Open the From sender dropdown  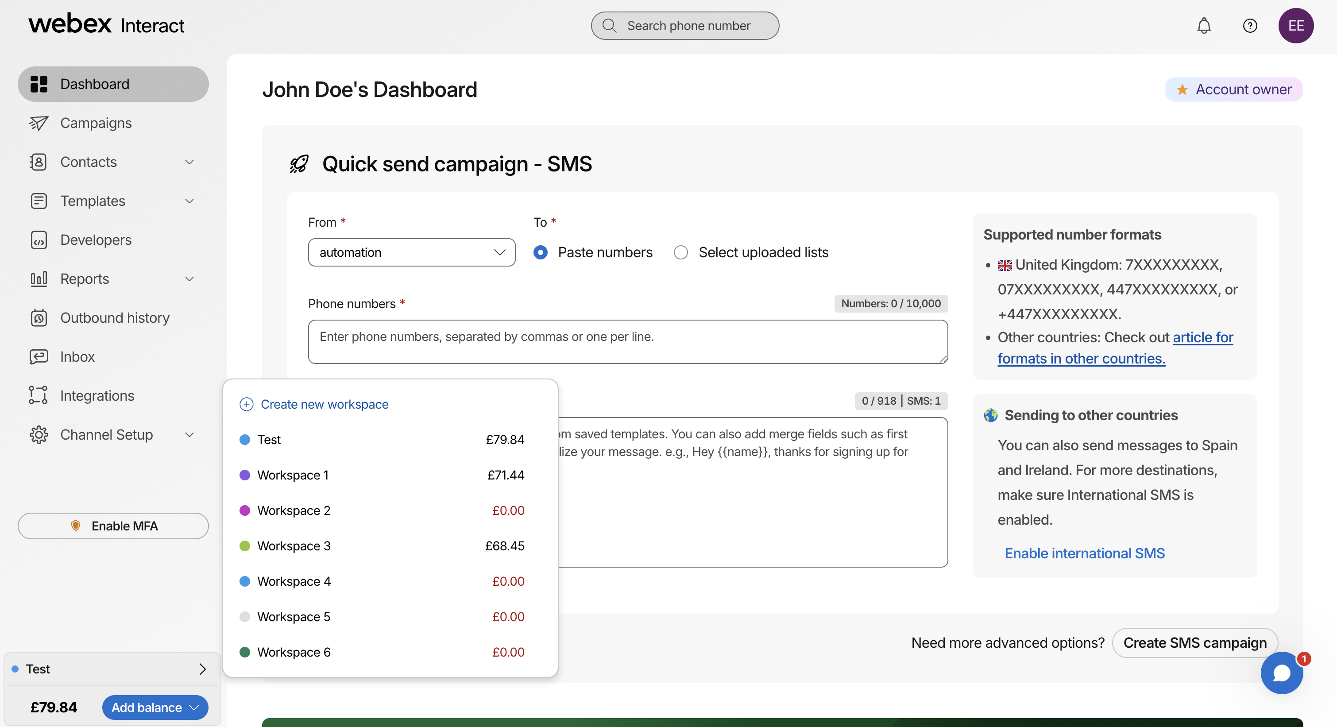[x=411, y=252]
